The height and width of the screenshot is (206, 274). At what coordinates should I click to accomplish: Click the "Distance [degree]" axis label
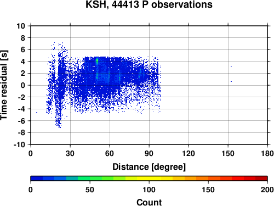(149, 167)
